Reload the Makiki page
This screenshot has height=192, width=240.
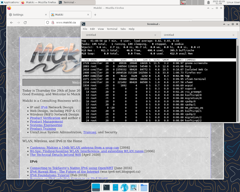tap(25, 23)
